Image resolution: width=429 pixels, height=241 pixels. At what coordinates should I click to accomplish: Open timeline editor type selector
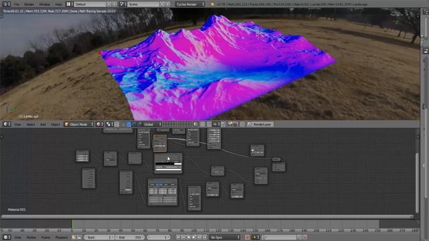point(7,237)
